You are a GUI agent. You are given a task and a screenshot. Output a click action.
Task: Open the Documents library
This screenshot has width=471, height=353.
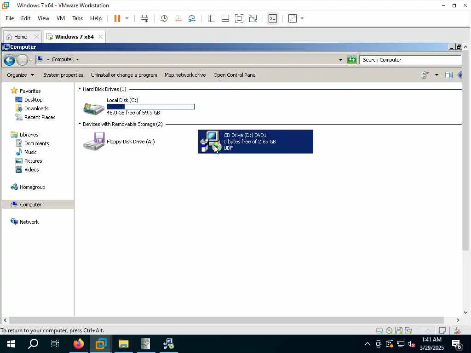(x=36, y=143)
